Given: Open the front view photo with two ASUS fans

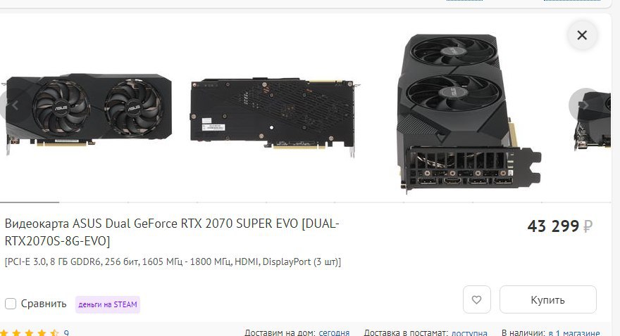Looking at the screenshot, I should 87,114.
